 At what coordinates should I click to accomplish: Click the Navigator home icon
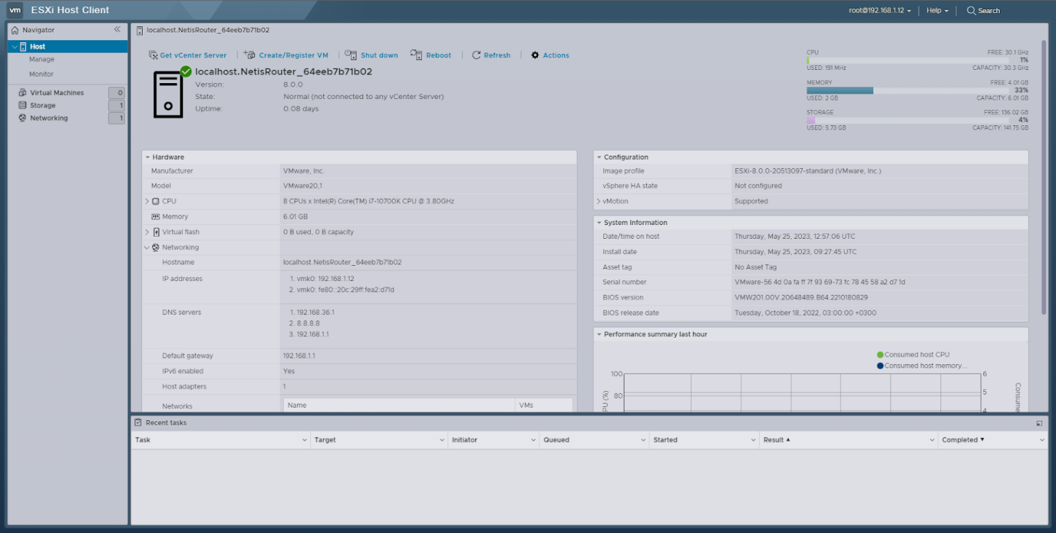[x=15, y=30]
